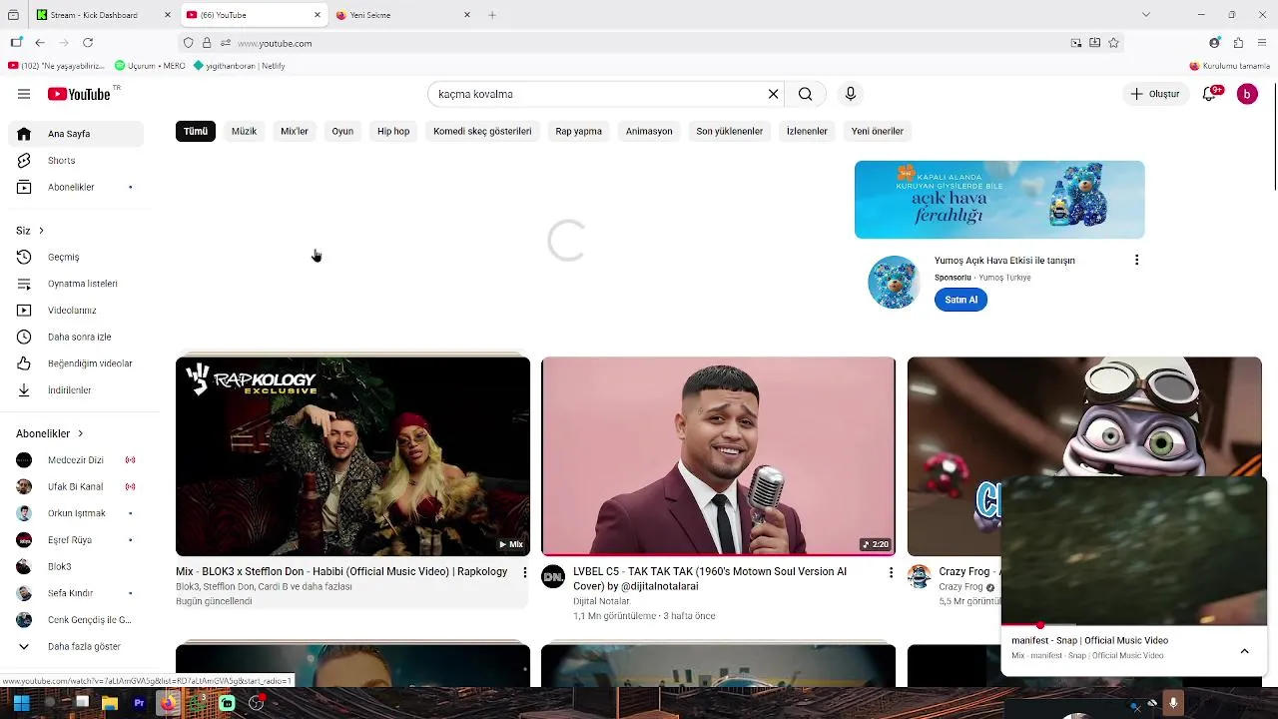The height and width of the screenshot is (719, 1278).
Task: Open Firefox extensions puzzle icon
Action: (x=1238, y=43)
